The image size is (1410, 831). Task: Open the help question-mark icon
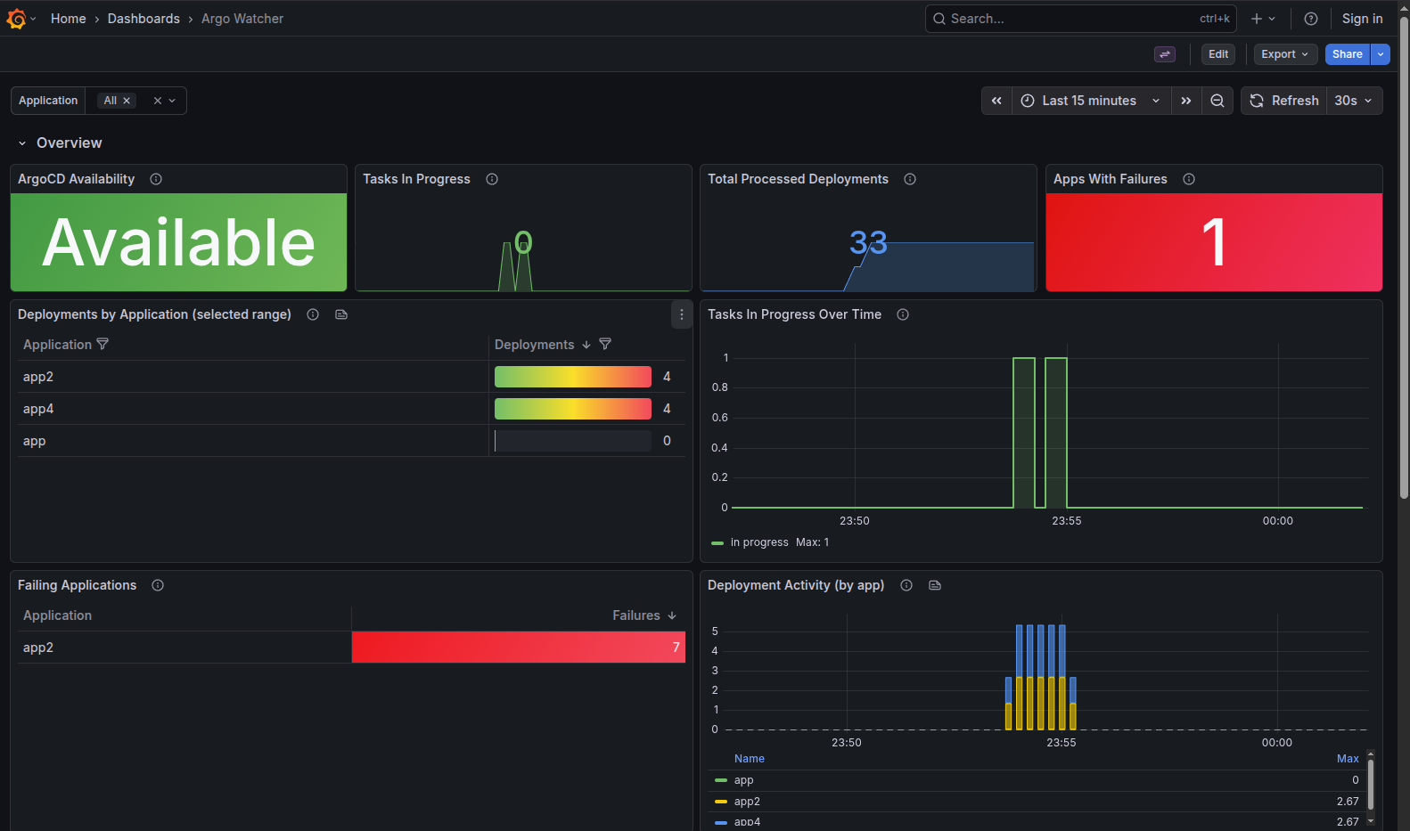tap(1311, 19)
